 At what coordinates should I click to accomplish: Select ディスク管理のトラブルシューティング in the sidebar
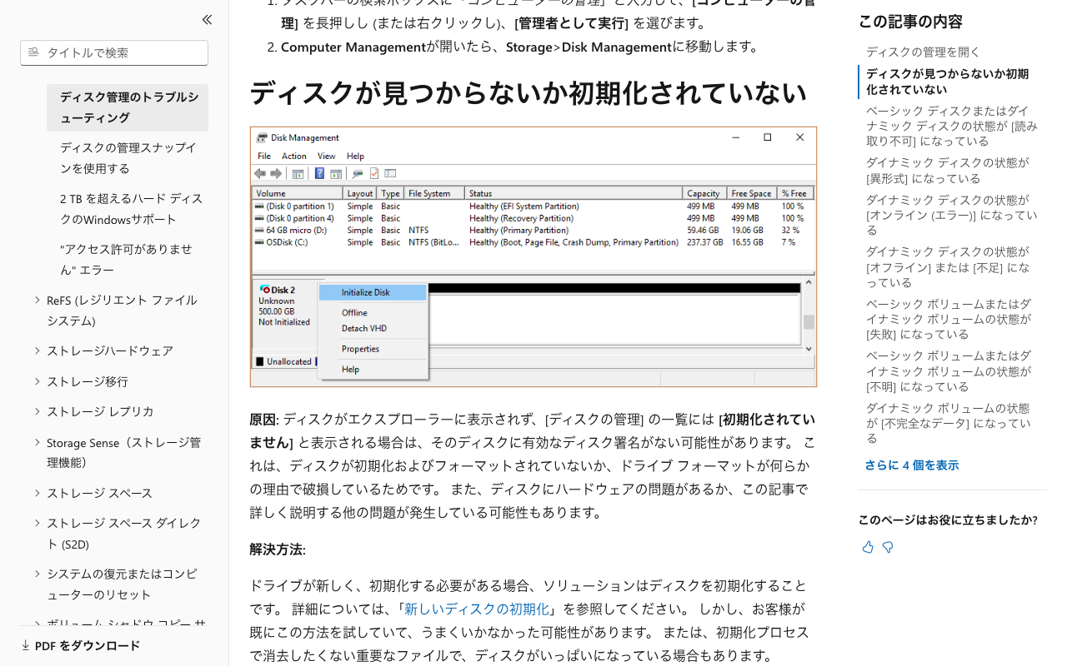[128, 107]
